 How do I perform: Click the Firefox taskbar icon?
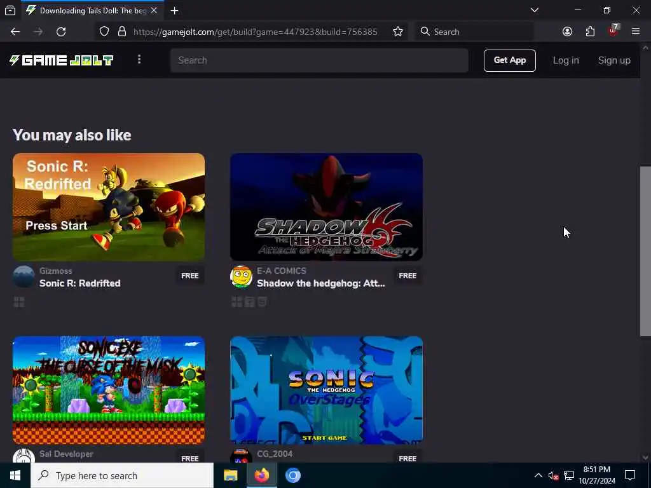click(x=262, y=475)
